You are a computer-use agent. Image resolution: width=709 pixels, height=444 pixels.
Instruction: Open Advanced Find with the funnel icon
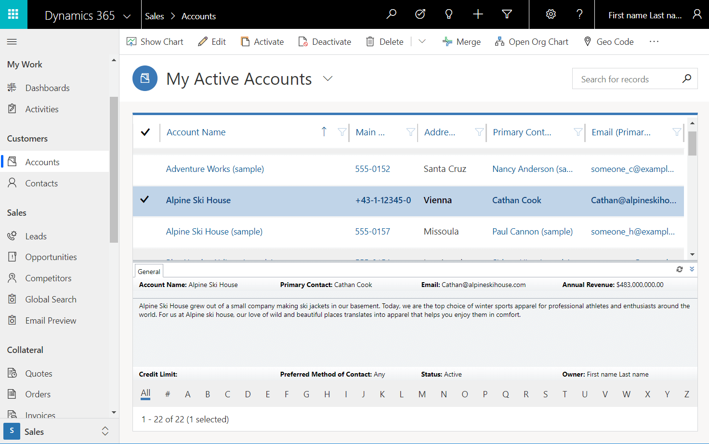pos(507,14)
